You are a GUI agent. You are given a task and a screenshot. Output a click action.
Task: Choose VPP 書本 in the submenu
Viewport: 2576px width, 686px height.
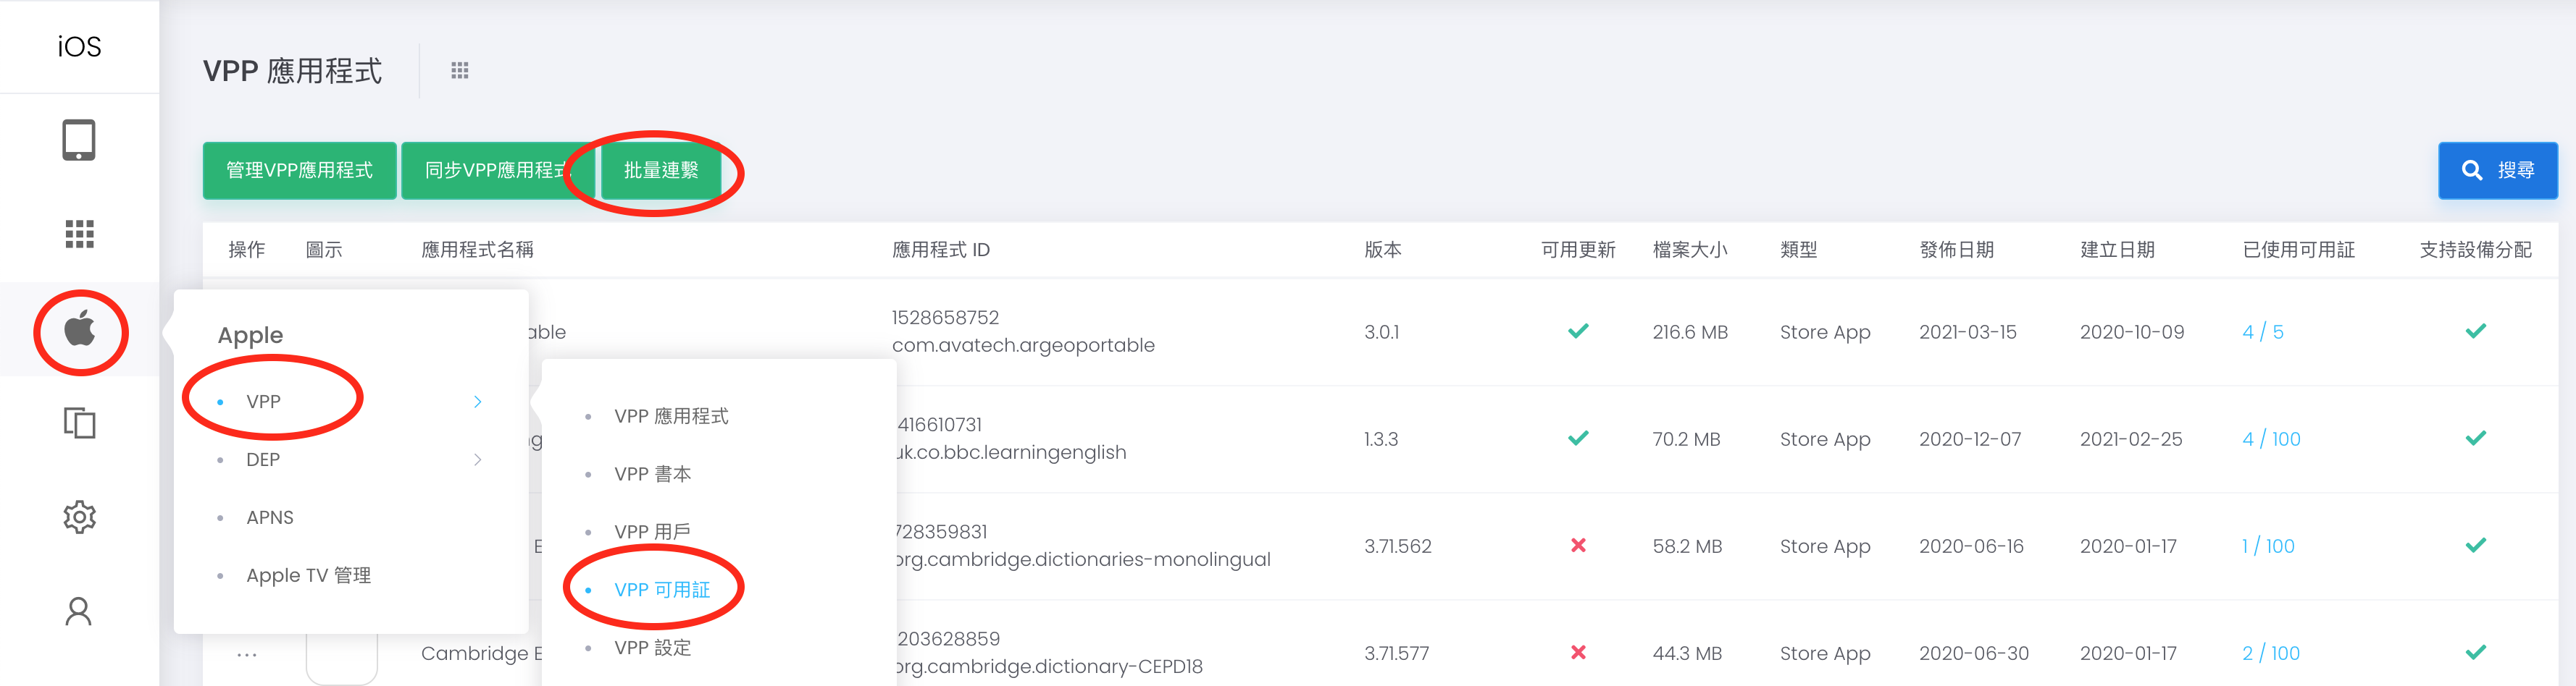tap(652, 473)
